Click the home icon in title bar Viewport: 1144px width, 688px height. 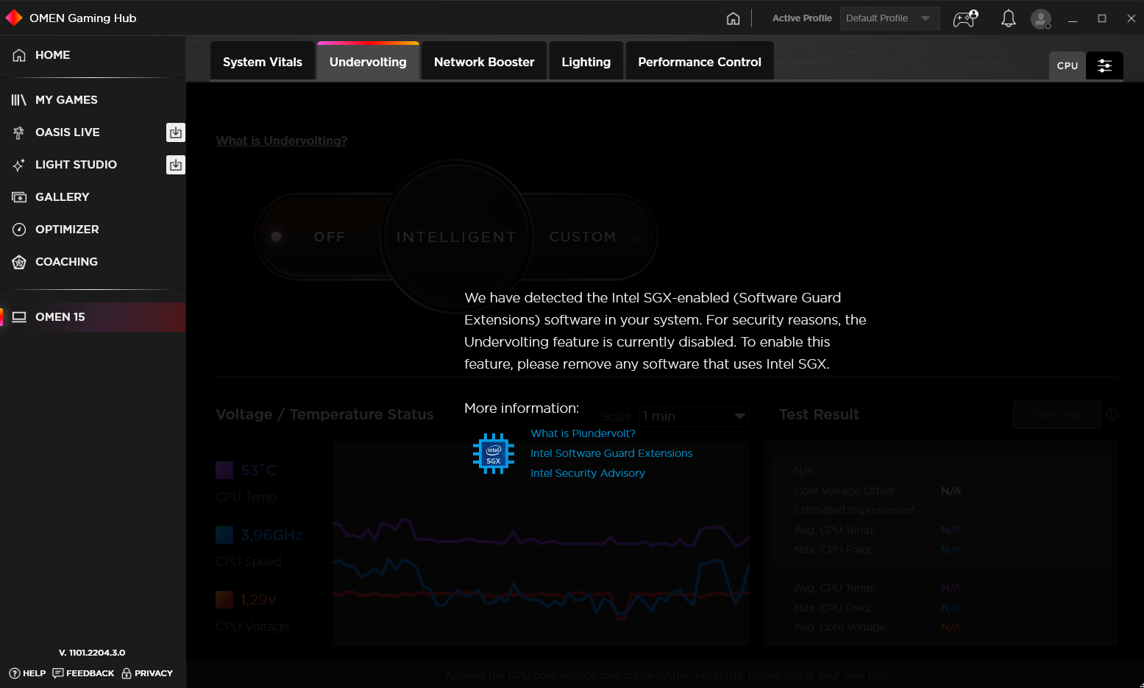[733, 18]
